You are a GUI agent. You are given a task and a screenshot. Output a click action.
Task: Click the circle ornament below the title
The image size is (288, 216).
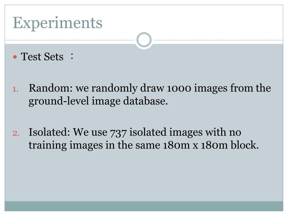(x=144, y=40)
